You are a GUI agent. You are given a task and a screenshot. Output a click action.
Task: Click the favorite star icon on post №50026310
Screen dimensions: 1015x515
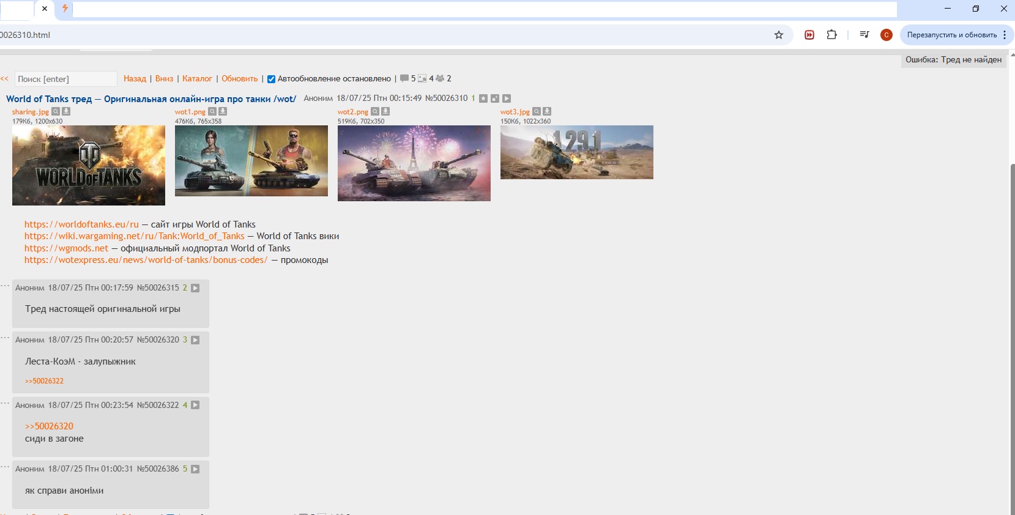pos(483,98)
